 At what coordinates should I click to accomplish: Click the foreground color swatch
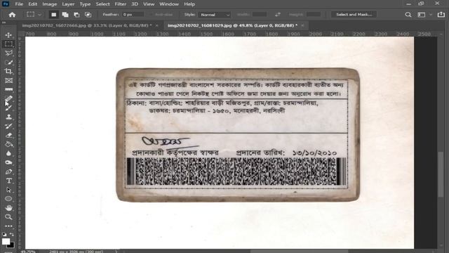(6, 241)
